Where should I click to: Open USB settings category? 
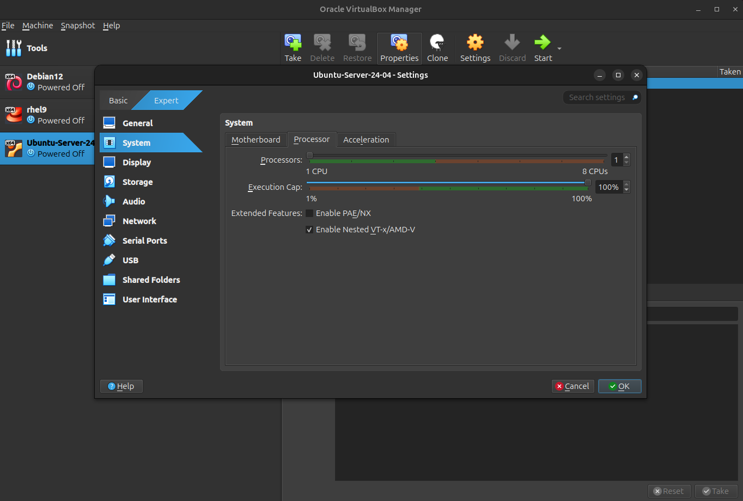(150, 260)
